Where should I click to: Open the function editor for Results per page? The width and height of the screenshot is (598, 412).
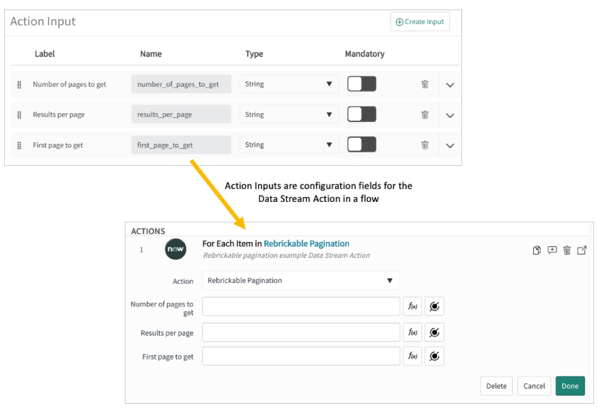click(412, 332)
